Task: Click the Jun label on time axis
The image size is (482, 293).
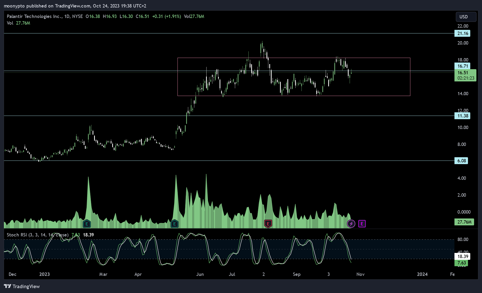Action: click(200, 274)
